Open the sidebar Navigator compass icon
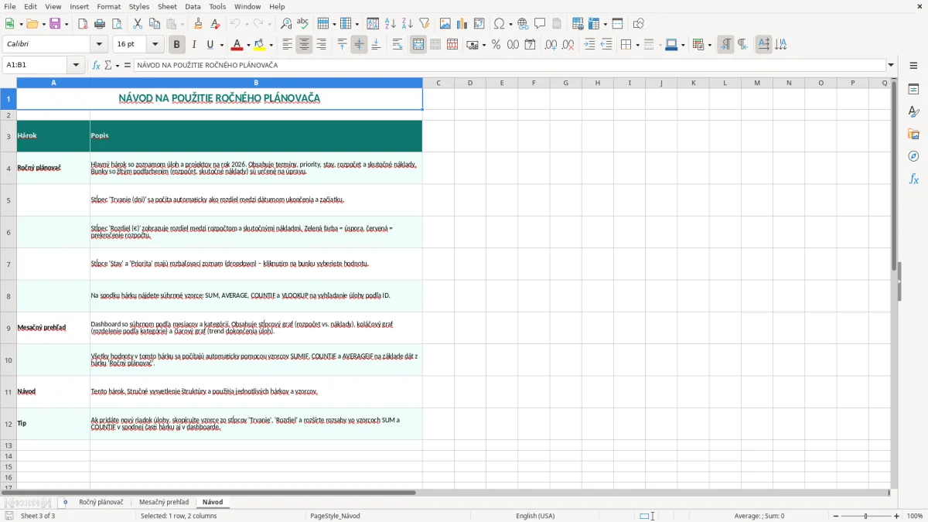This screenshot has height=522, width=928. [913, 156]
